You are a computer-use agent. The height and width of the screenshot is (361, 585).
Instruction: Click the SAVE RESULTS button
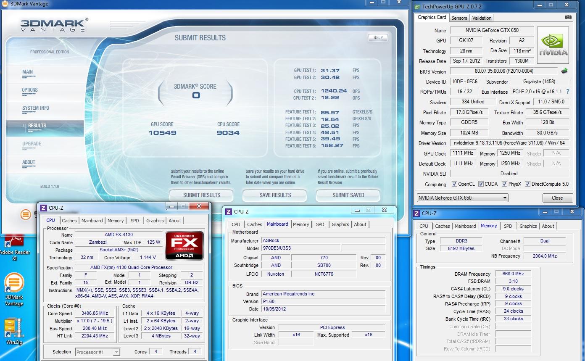(x=275, y=195)
